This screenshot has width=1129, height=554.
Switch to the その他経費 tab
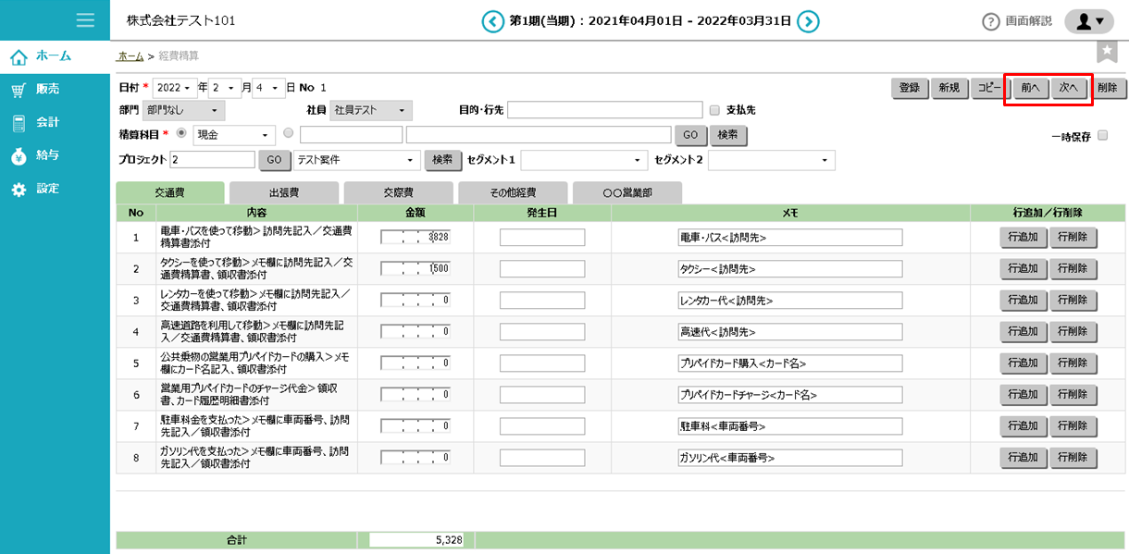click(514, 193)
